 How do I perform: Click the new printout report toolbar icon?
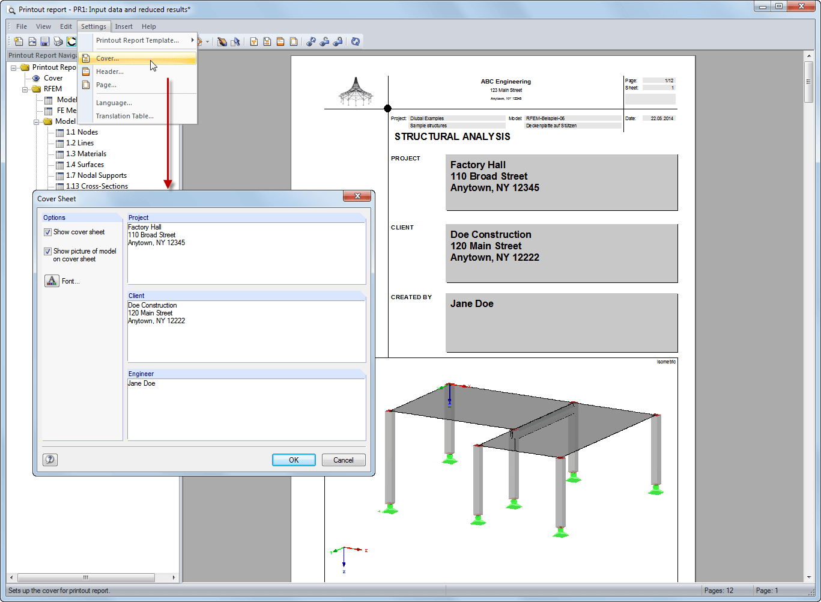tap(19, 41)
